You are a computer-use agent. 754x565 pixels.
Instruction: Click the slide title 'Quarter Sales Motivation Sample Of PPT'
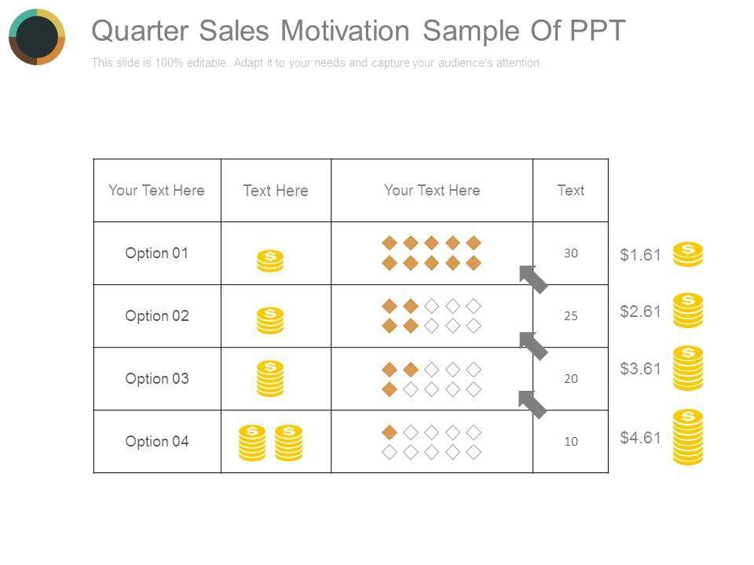358,31
